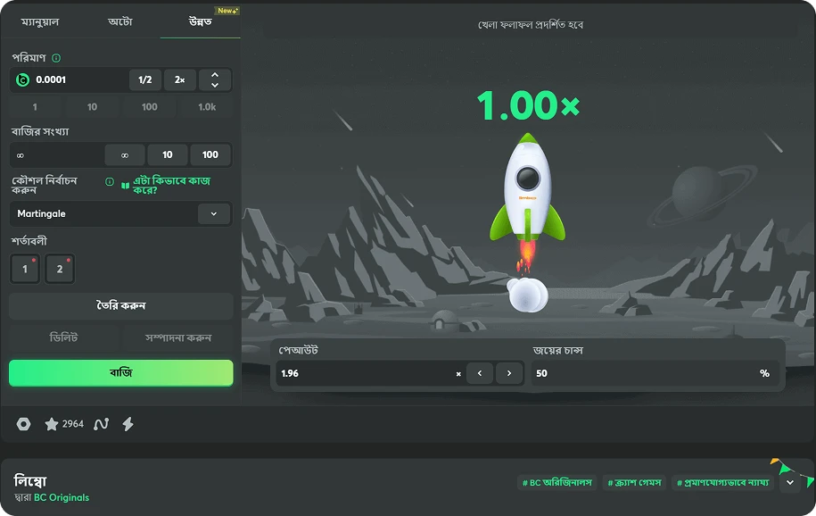Screen dimensions: 816x516
Task: Open the Martingale strategy dropdown
Action: tap(213, 214)
